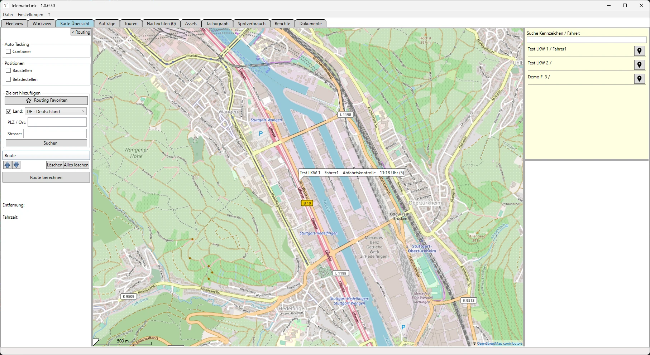
Task: Click the Suchen button
Action: 46,143
